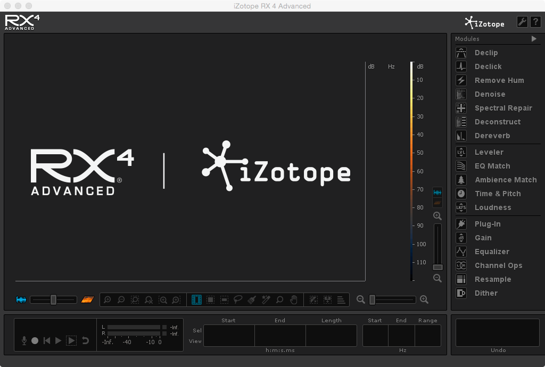Click the Record button
Image resolution: width=545 pixels, height=367 pixels.
point(35,340)
